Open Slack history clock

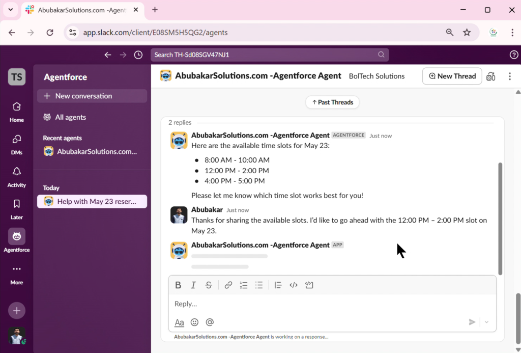tap(138, 55)
